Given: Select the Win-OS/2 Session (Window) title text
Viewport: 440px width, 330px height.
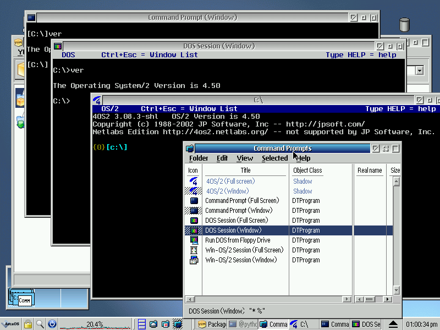Looking at the screenshot, I should point(241,260).
